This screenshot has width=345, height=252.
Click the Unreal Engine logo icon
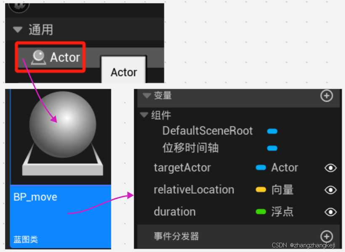[x=19, y=8]
